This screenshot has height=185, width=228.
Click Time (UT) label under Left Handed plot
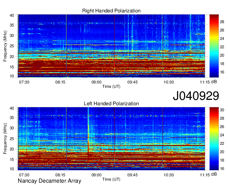(x=111, y=179)
